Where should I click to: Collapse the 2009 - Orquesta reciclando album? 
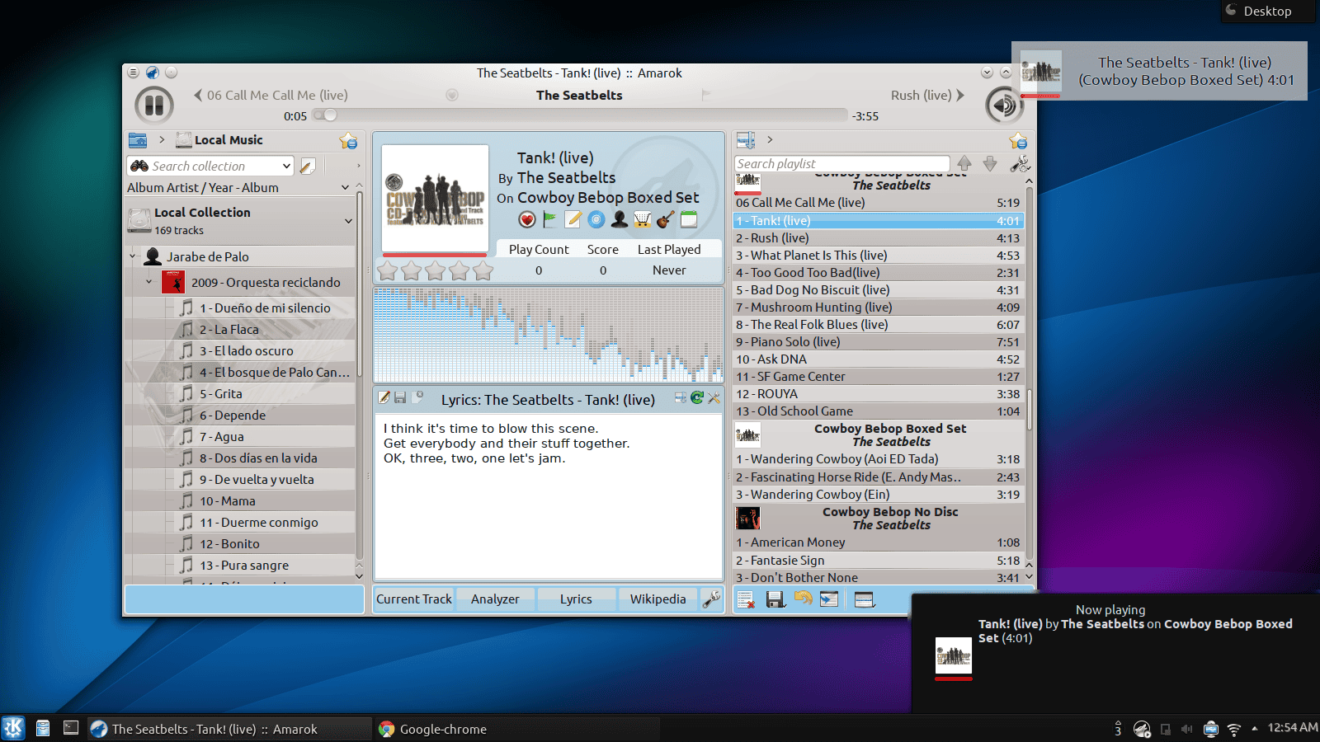[149, 282]
